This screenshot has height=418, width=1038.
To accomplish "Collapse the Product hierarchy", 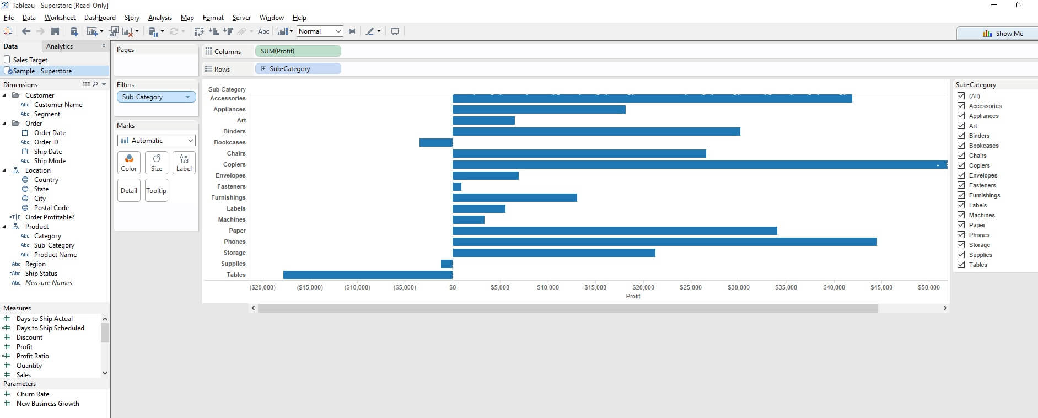I will point(5,227).
